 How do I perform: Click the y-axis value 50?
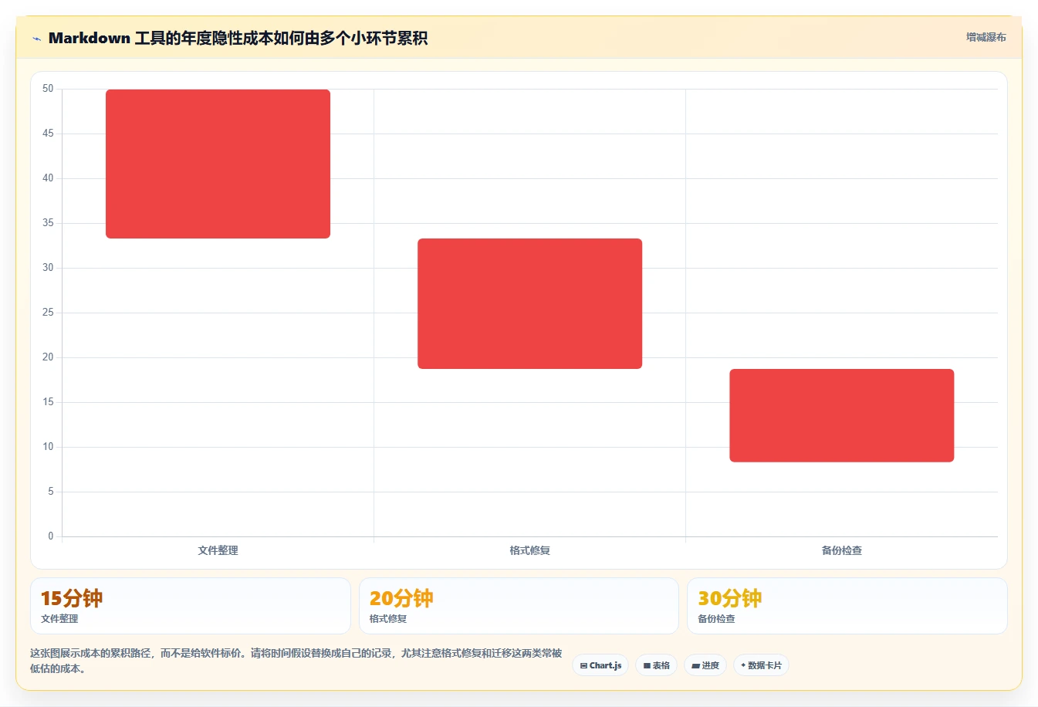(x=48, y=89)
